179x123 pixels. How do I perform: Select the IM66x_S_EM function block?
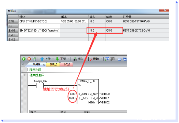click(88, 91)
